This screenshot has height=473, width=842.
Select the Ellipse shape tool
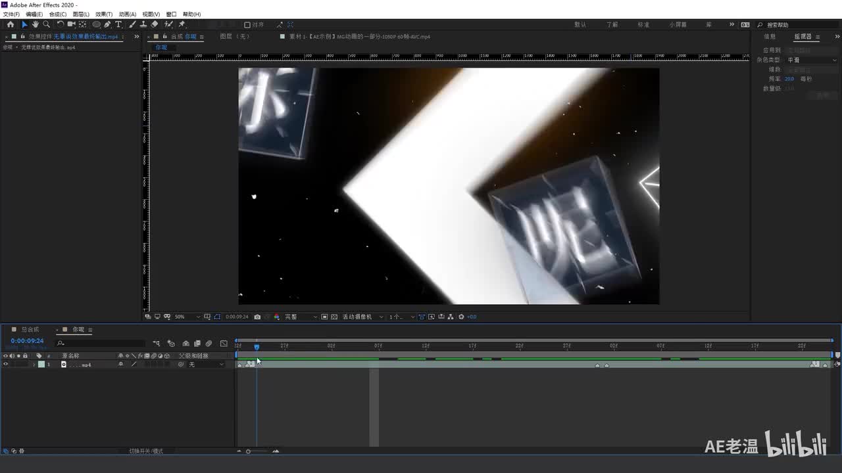point(96,24)
